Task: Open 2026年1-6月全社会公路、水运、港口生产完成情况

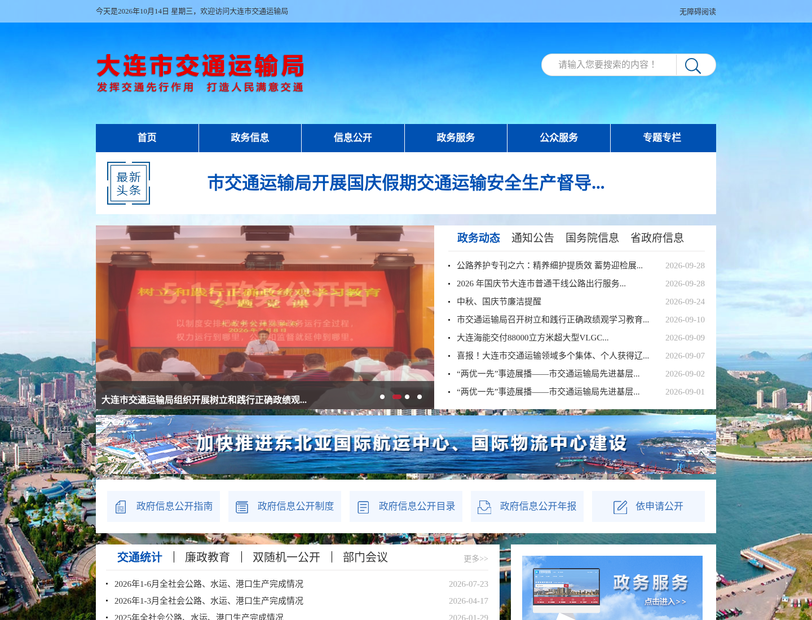Action: pyautogui.click(x=209, y=584)
